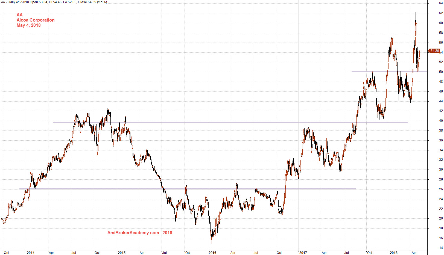Click the 20 price axis label
Image resolution: width=444 pixels, height=255 pixels.
click(x=441, y=218)
